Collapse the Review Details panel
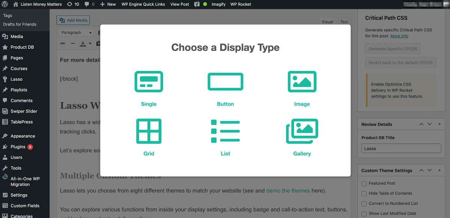This screenshot has width=450, height=218. [x=439, y=124]
